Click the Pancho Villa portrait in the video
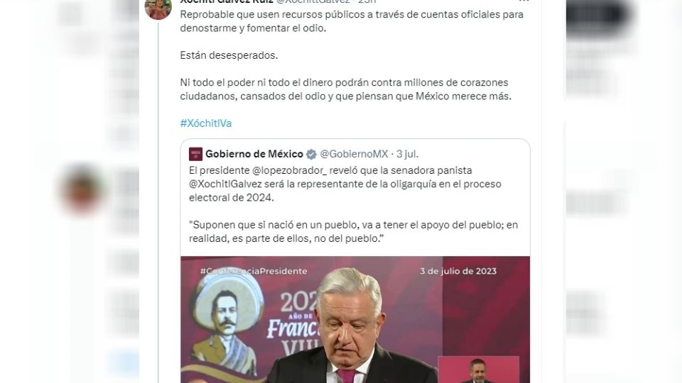 click(226, 321)
